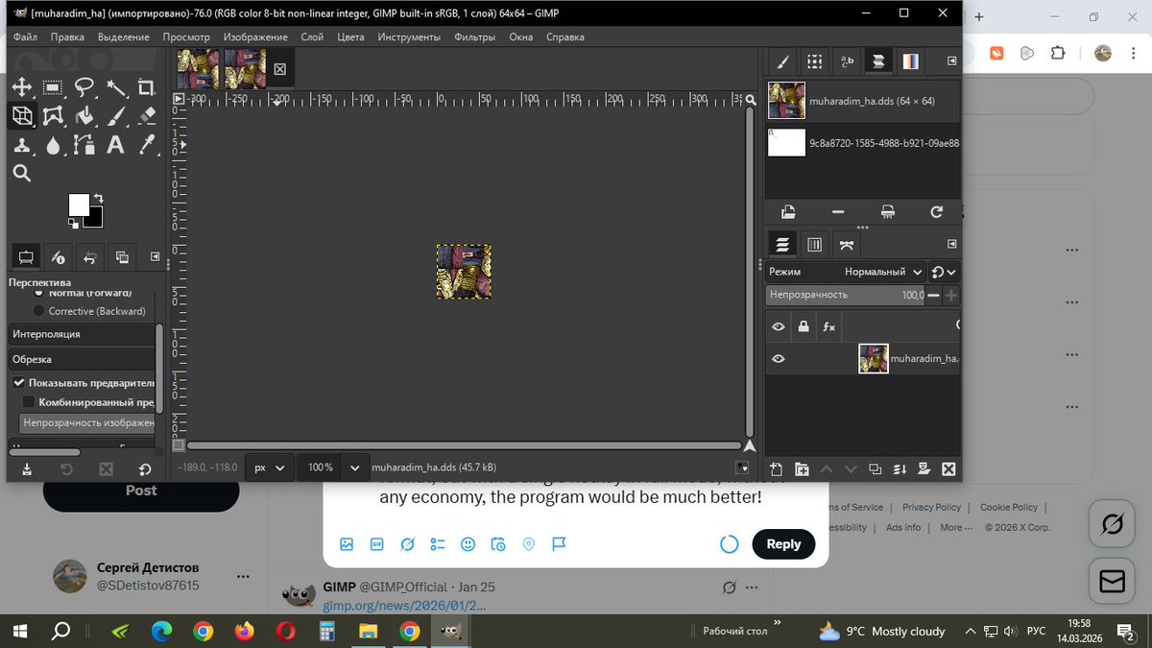Select the Eraser tool
The height and width of the screenshot is (648, 1152).
tap(147, 116)
